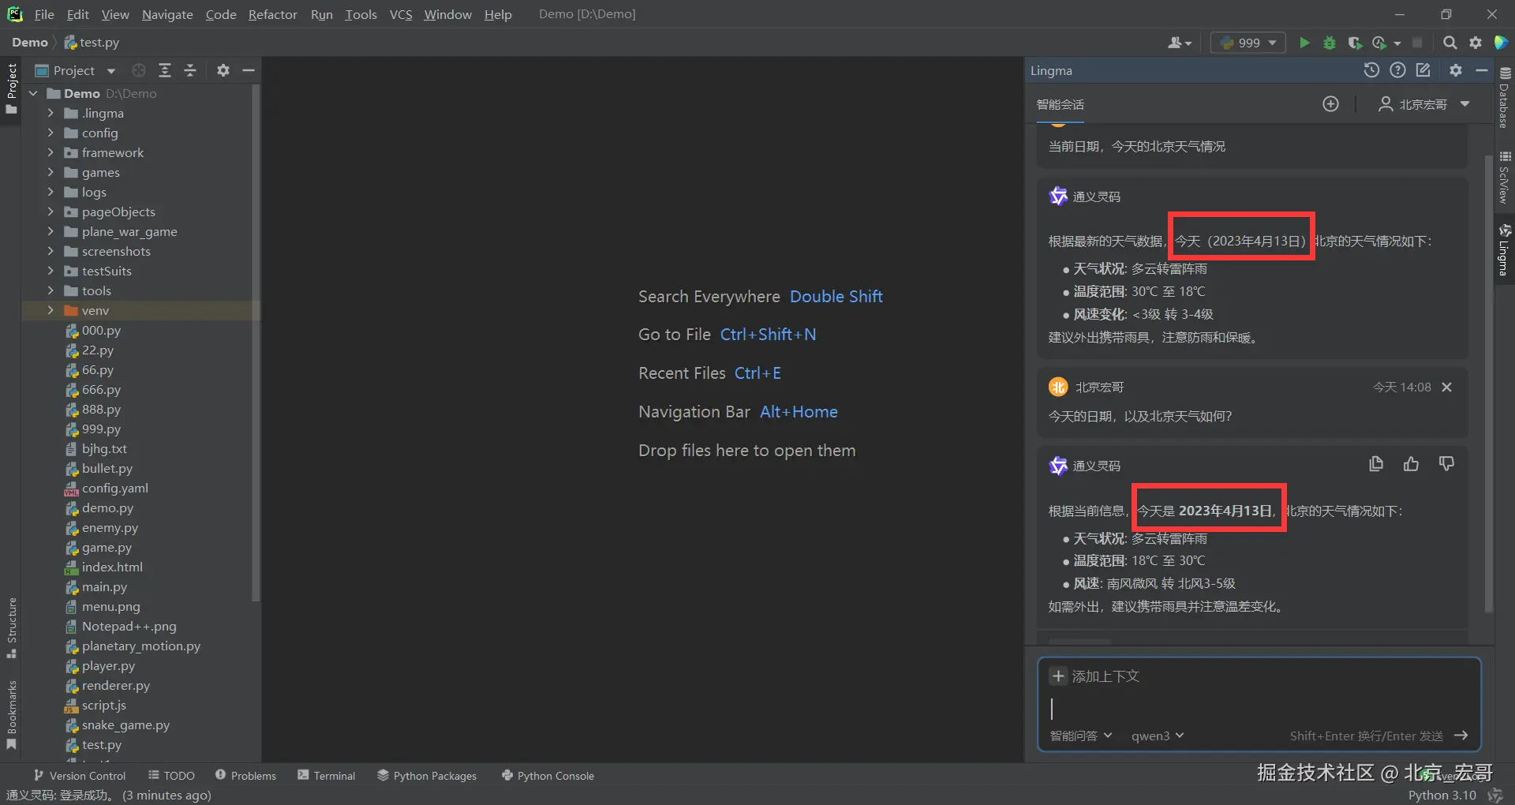Image resolution: width=1515 pixels, height=805 pixels.
Task: Open Project panel options gear
Action: point(223,70)
